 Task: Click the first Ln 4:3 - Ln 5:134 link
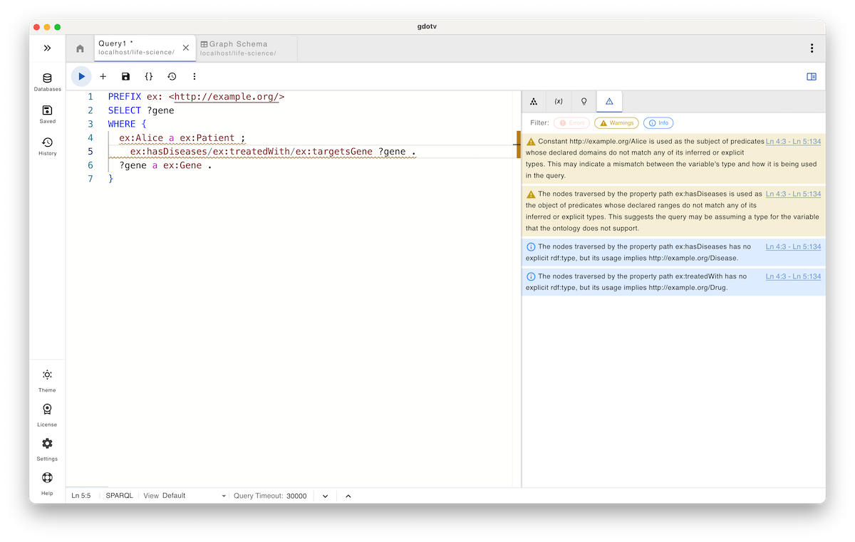coord(793,141)
